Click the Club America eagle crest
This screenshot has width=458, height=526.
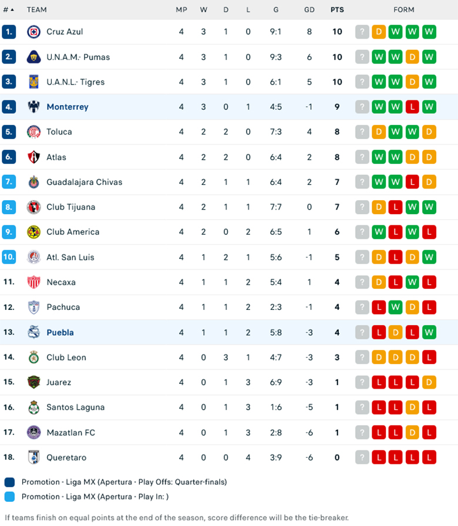click(x=33, y=232)
